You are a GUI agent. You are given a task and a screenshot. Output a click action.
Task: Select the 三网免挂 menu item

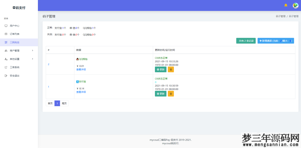click(x=14, y=42)
